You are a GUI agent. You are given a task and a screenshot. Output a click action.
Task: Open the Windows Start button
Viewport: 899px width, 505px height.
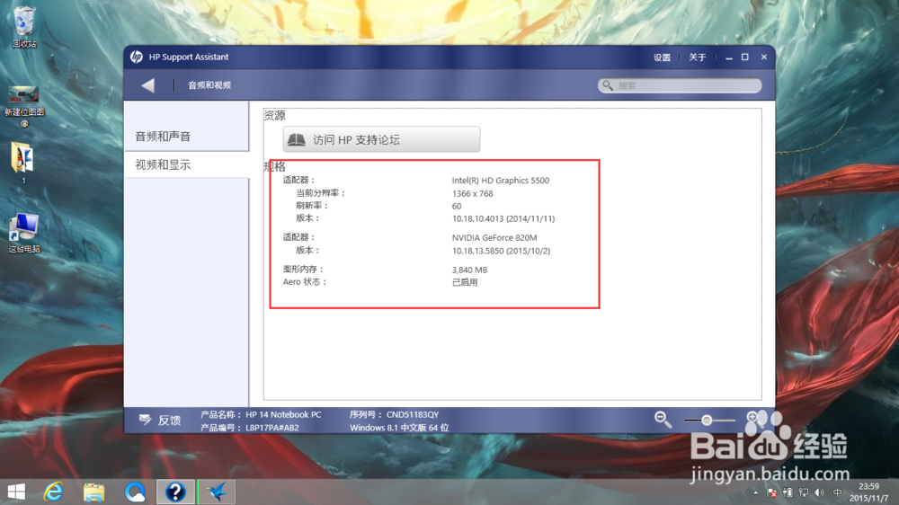(16, 492)
